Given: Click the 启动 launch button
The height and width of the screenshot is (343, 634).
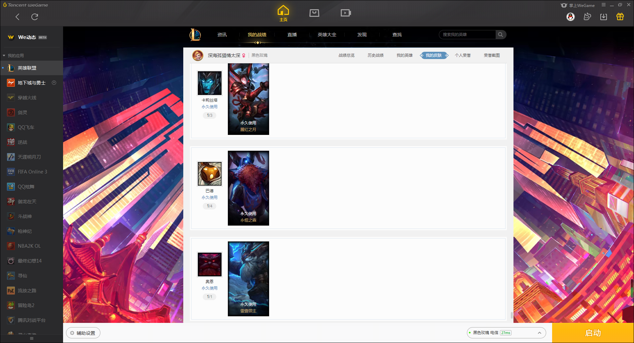Looking at the screenshot, I should pos(593,333).
